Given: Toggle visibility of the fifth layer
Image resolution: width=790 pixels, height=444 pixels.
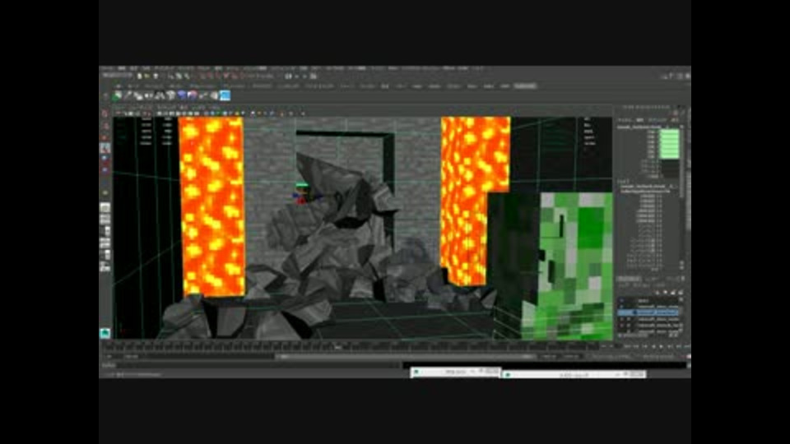Looking at the screenshot, I should tap(621, 326).
